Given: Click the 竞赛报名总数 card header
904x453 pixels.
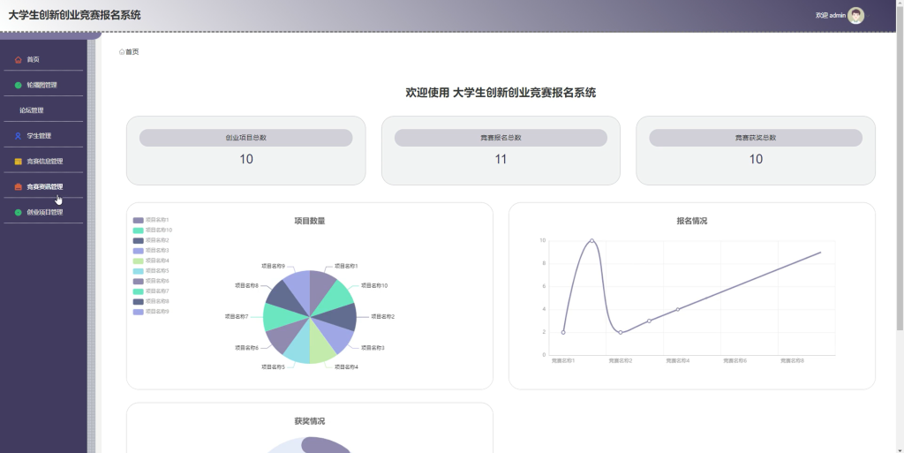Looking at the screenshot, I should click(x=501, y=138).
